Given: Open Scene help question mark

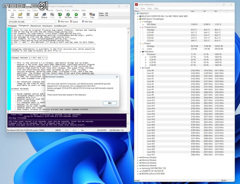Looking at the screenshot, I should click(71, 22).
